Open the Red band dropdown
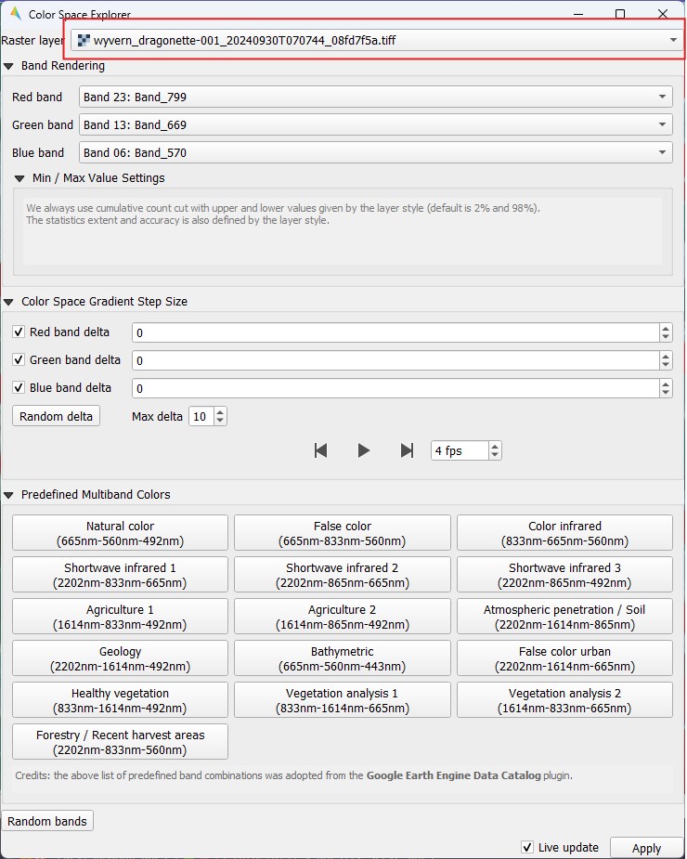The image size is (687, 859). [x=375, y=97]
